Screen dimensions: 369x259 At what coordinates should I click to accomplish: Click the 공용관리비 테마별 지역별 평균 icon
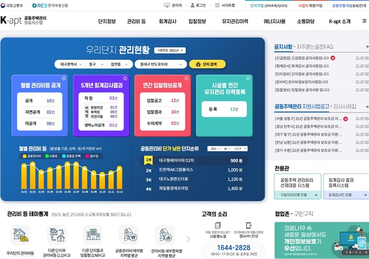pos(128,234)
